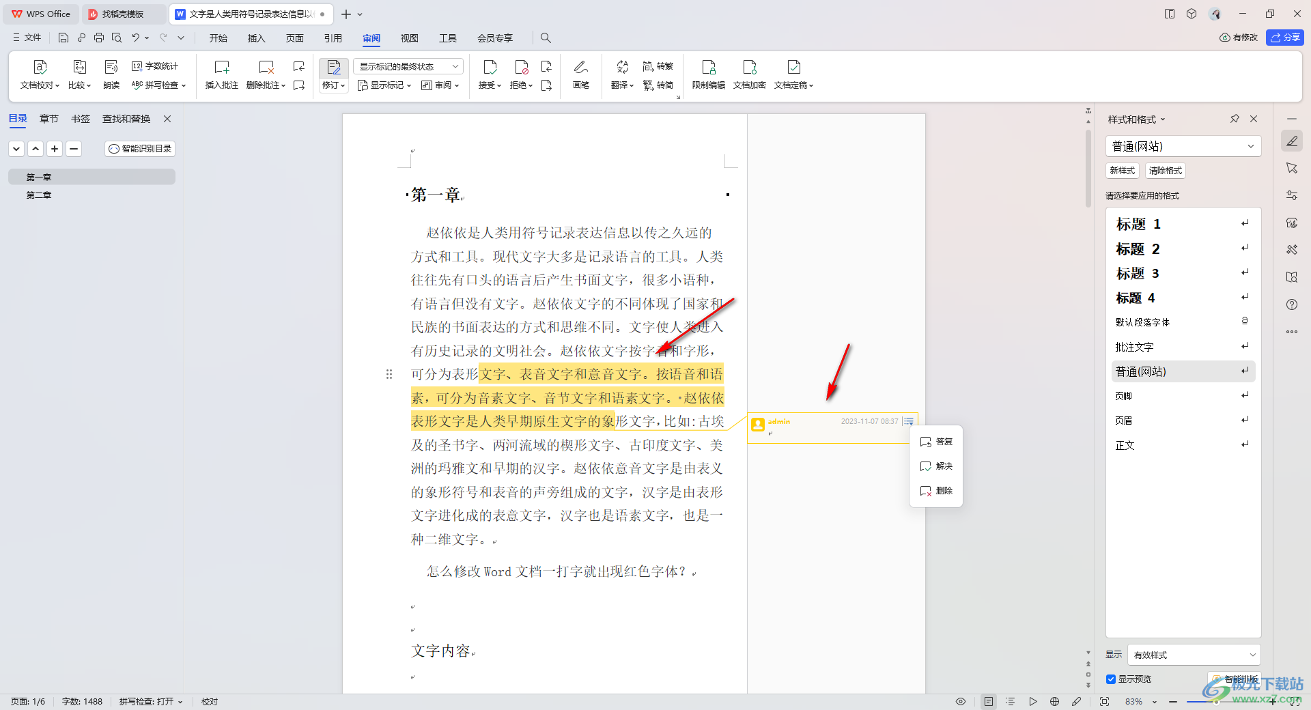Image resolution: width=1311 pixels, height=710 pixels.
Task: Open the current style 普通(网站) combo box
Action: [1183, 146]
